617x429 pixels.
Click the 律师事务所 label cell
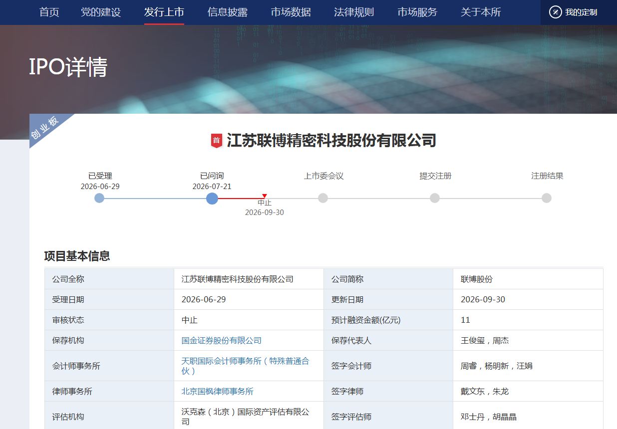(109, 392)
